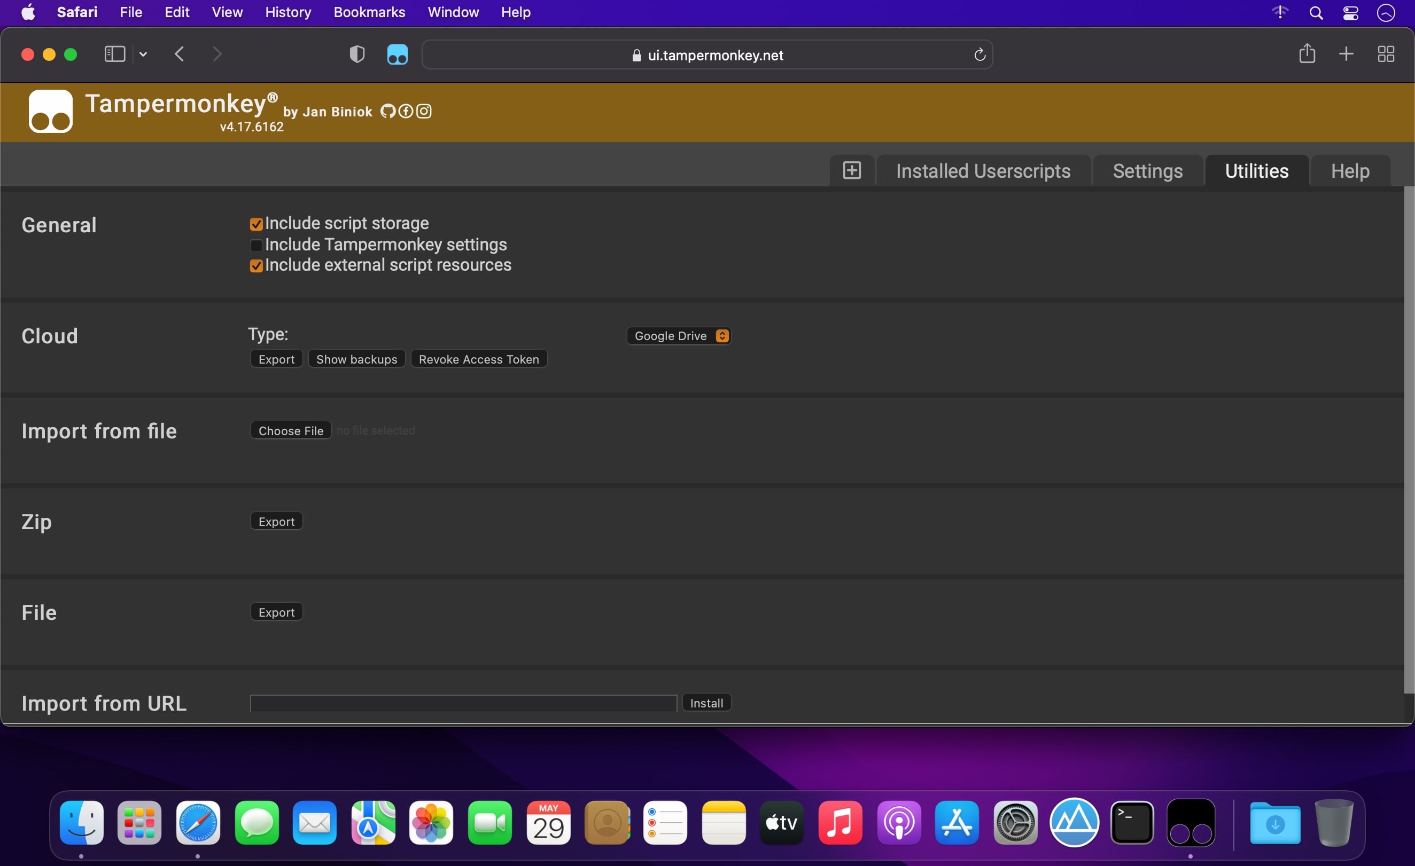Click Export in the Zip section

point(276,521)
